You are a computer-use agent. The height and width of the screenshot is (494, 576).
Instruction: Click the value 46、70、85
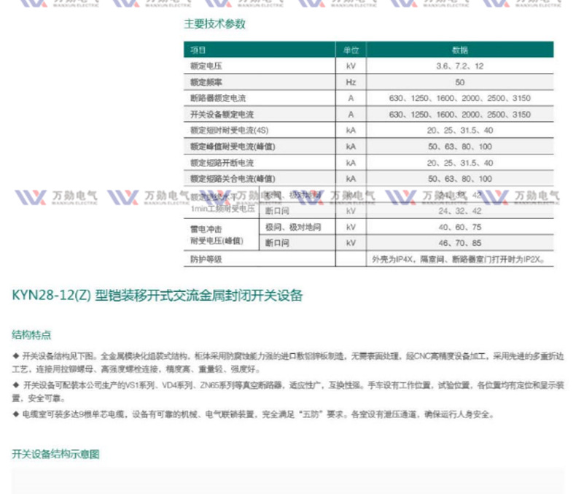tap(460, 243)
